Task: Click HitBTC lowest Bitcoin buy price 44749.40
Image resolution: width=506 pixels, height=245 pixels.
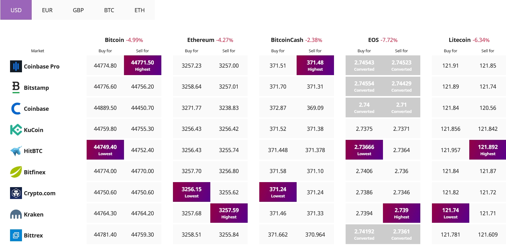Action: 105,150
